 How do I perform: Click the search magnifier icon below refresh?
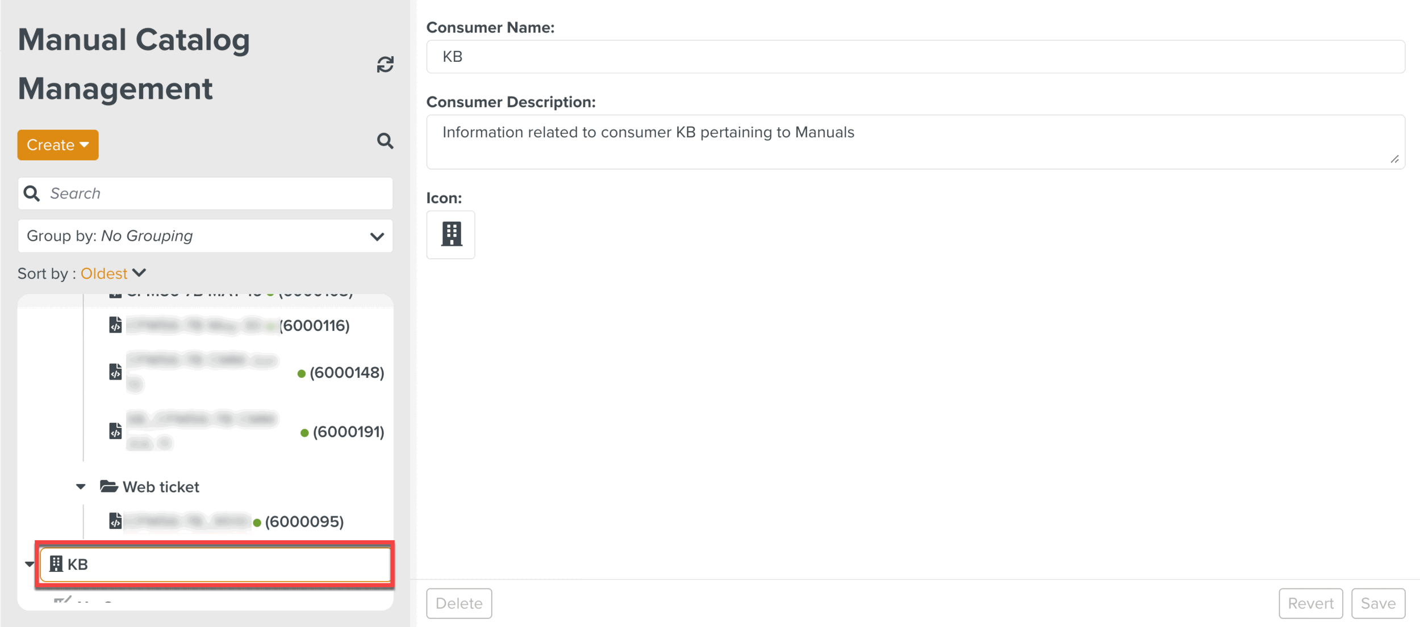pyautogui.click(x=386, y=141)
